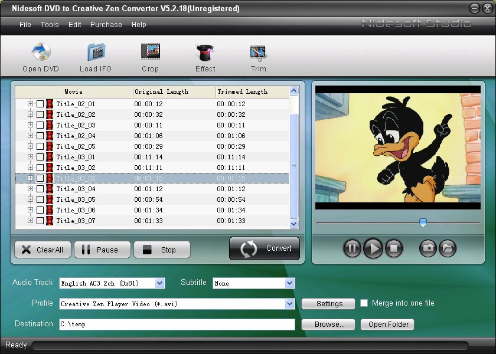Click the Open Folder button
The height and width of the screenshot is (354, 496).
387,324
